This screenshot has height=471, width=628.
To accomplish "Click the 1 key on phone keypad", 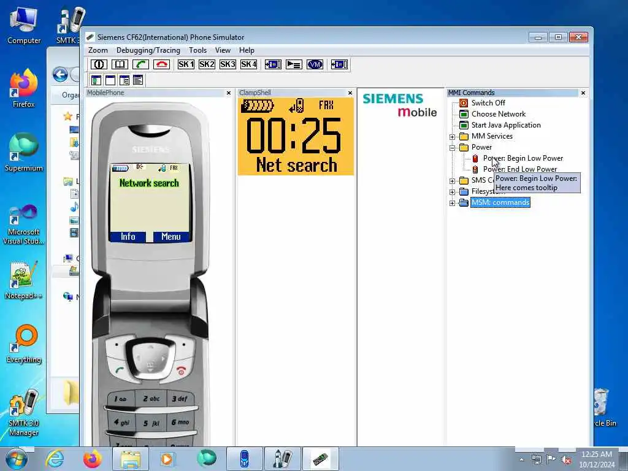I will (120, 399).
